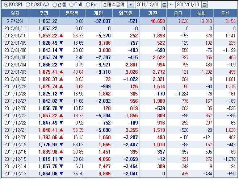Click the down arrow beside price 1,856.70

(61, 108)
